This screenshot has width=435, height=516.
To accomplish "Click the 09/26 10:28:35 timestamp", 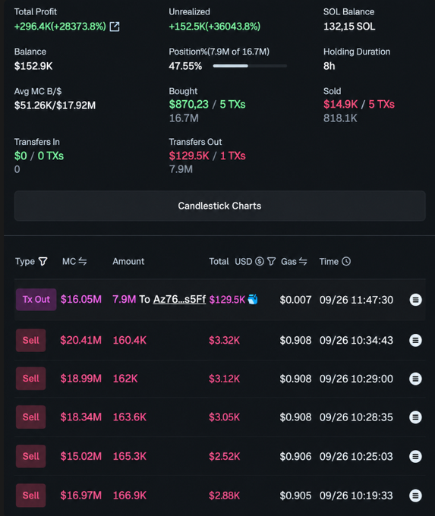I will 356,417.
